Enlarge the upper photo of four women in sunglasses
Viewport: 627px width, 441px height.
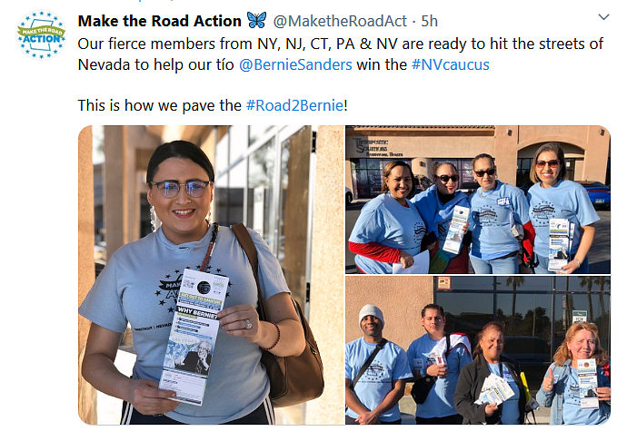coord(478,200)
